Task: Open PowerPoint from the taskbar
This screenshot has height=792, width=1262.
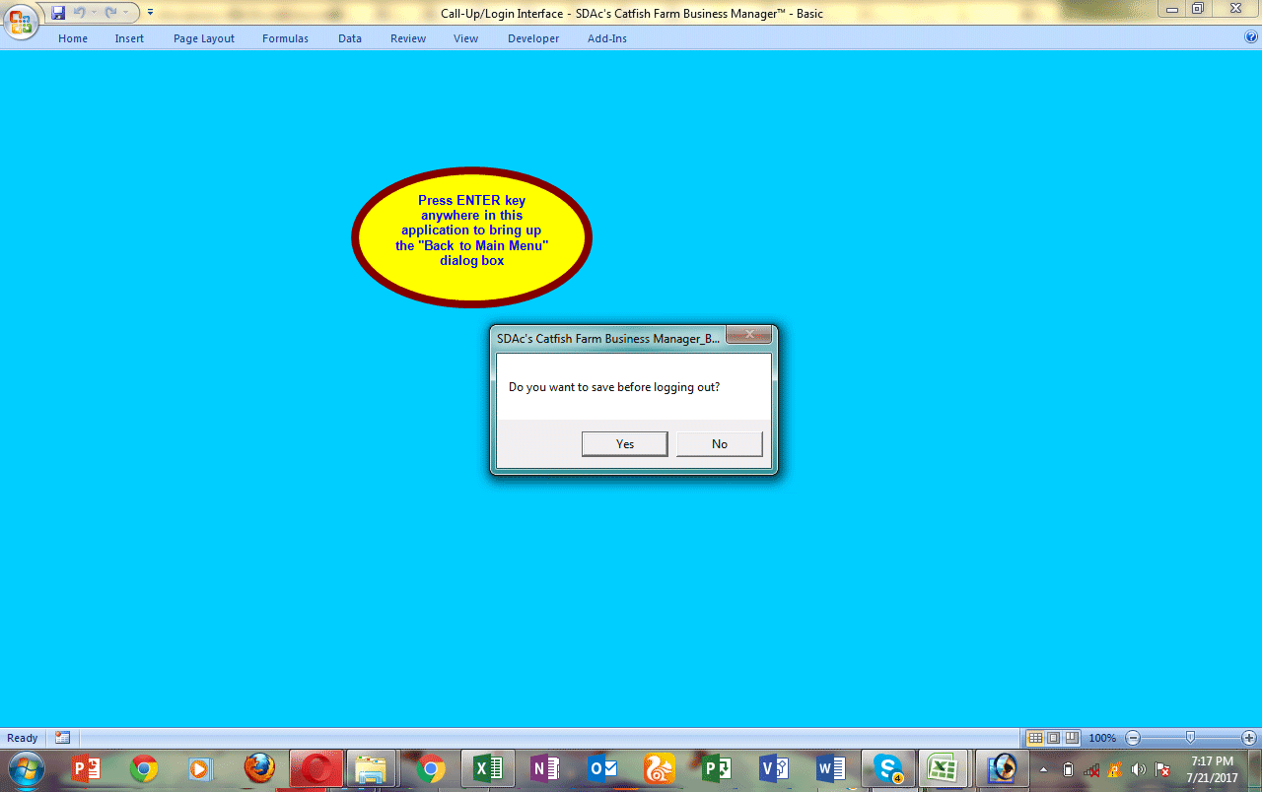Action: (x=87, y=769)
